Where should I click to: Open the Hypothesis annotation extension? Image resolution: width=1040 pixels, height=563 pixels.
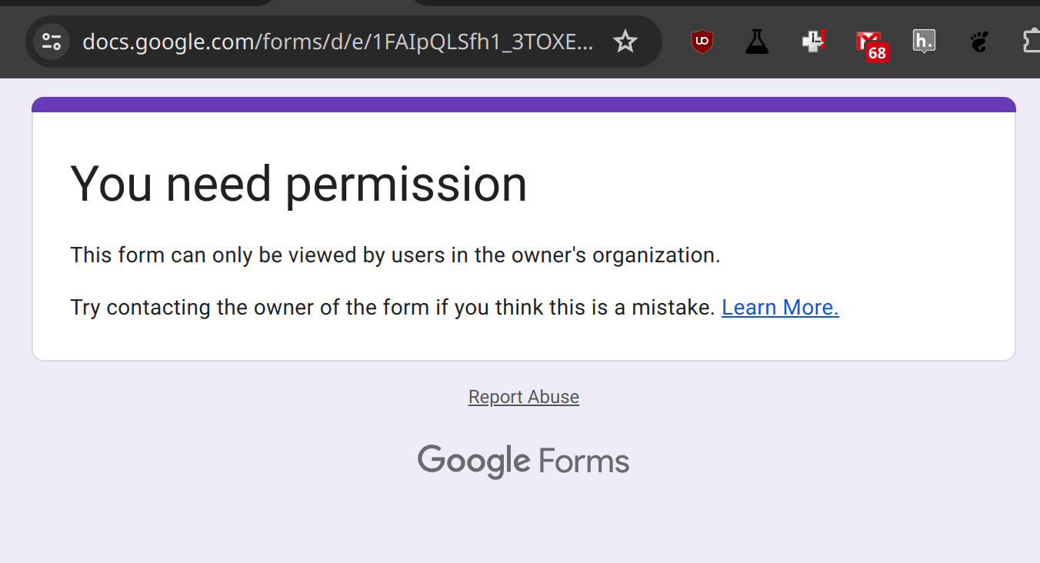[x=924, y=42]
